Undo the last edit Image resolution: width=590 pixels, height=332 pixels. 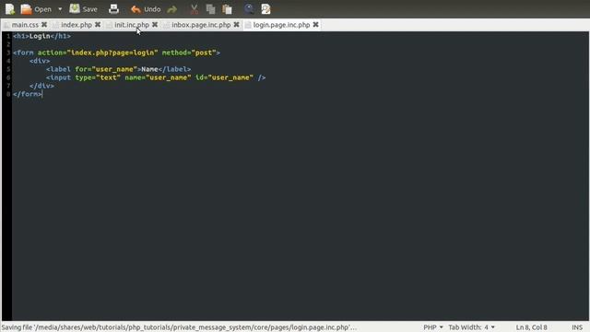point(146,9)
